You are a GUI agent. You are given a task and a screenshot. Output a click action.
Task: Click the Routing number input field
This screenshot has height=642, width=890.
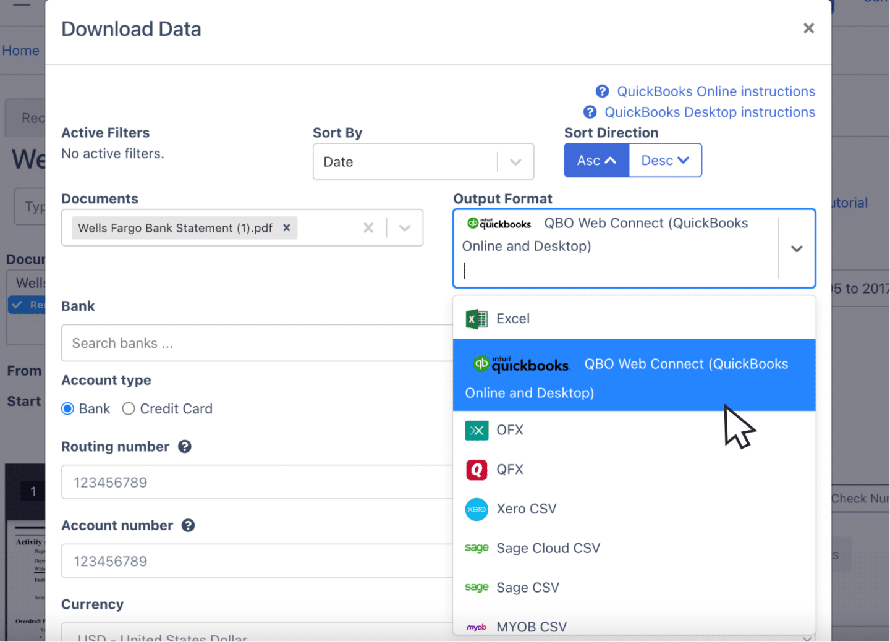click(x=257, y=483)
